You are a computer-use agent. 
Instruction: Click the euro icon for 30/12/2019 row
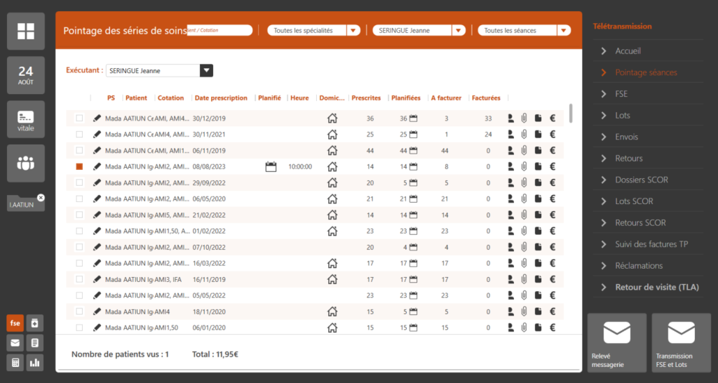tap(553, 118)
